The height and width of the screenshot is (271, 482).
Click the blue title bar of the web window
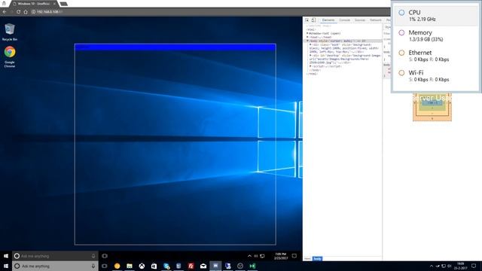pos(175,47)
